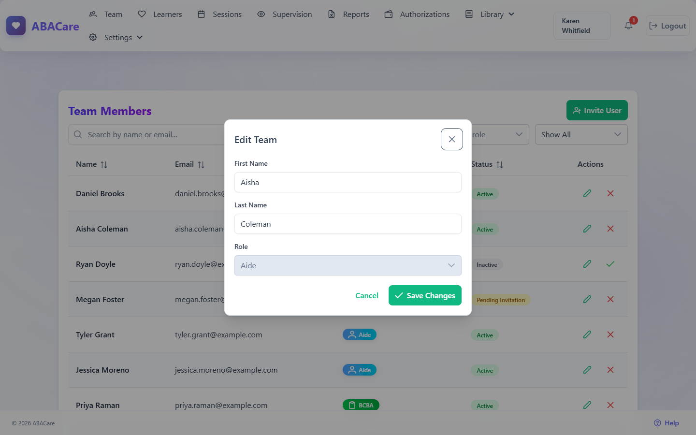This screenshot has height=435, width=696.
Task: Click the Last Name field
Action: 348,224
